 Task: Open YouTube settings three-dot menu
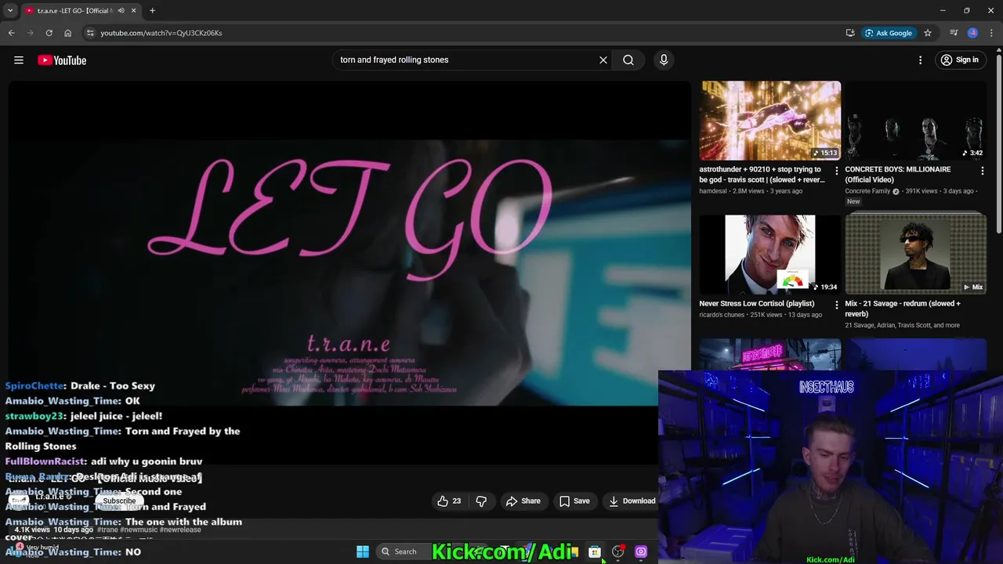tap(921, 60)
